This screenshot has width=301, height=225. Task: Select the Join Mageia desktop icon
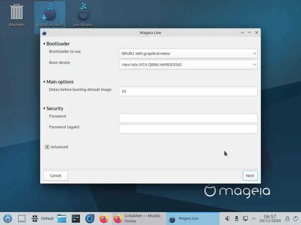click(x=83, y=15)
